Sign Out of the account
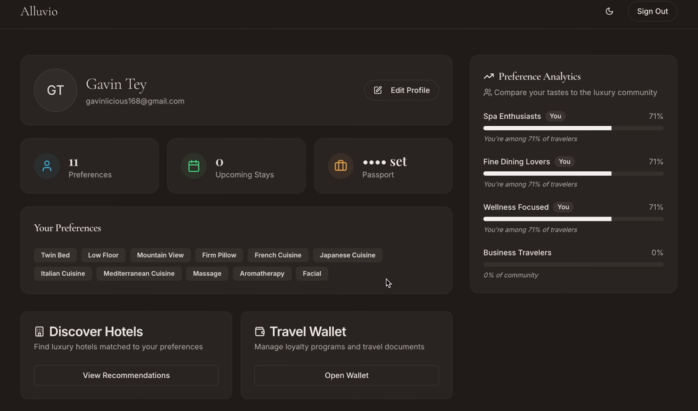This screenshot has width=698, height=411. [652, 11]
